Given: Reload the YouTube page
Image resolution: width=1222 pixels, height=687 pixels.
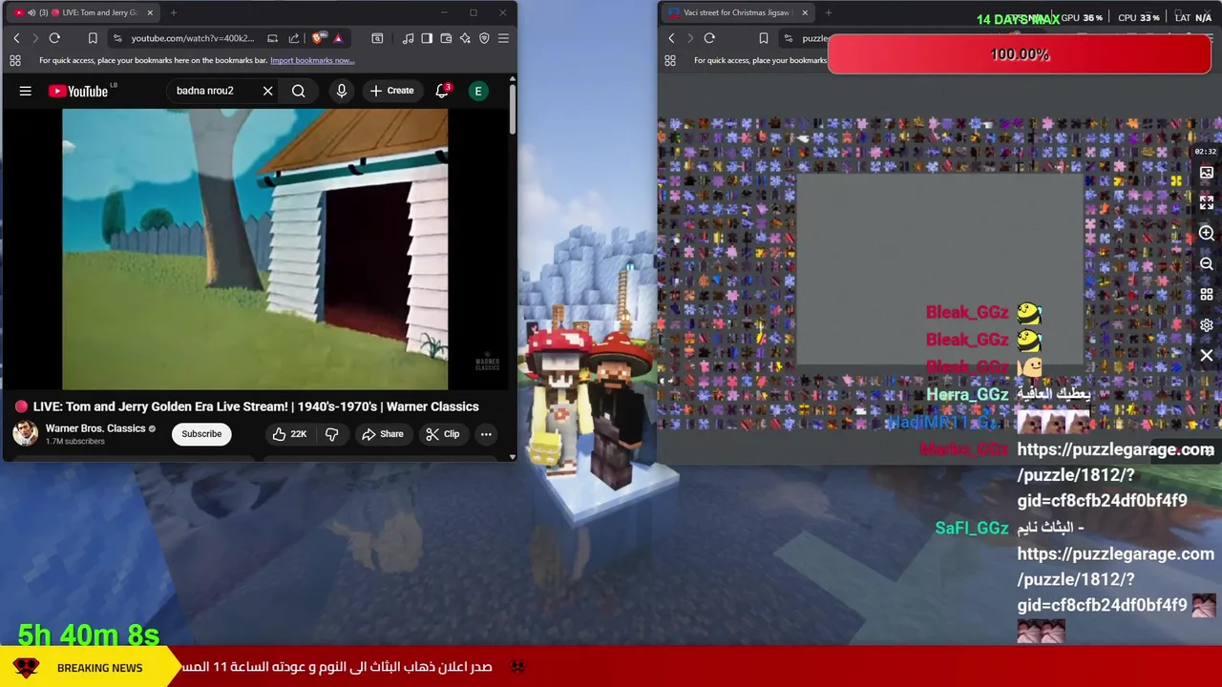Looking at the screenshot, I should (54, 38).
